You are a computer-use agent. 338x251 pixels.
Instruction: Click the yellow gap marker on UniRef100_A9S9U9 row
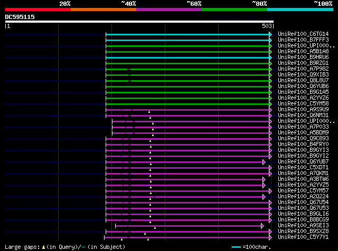pos(149,112)
